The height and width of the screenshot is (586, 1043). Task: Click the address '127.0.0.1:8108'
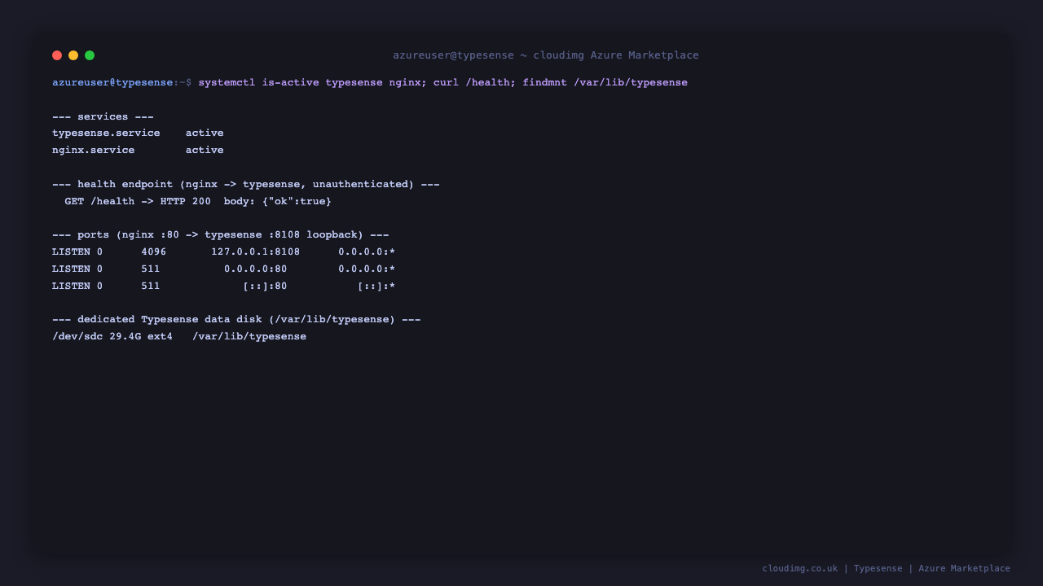coord(256,252)
